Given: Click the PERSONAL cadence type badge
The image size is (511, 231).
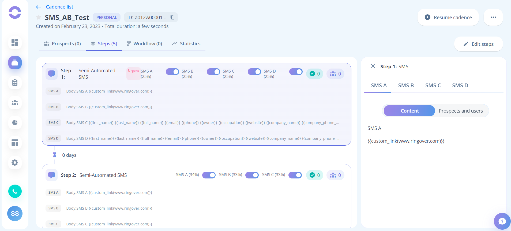Looking at the screenshot, I should click(x=107, y=17).
